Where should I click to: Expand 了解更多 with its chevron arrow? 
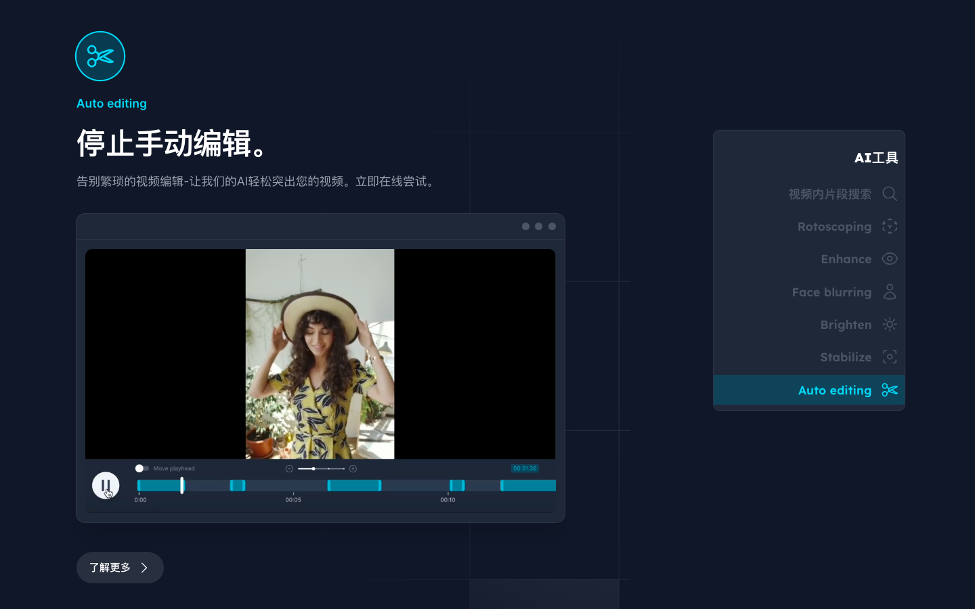click(x=144, y=568)
